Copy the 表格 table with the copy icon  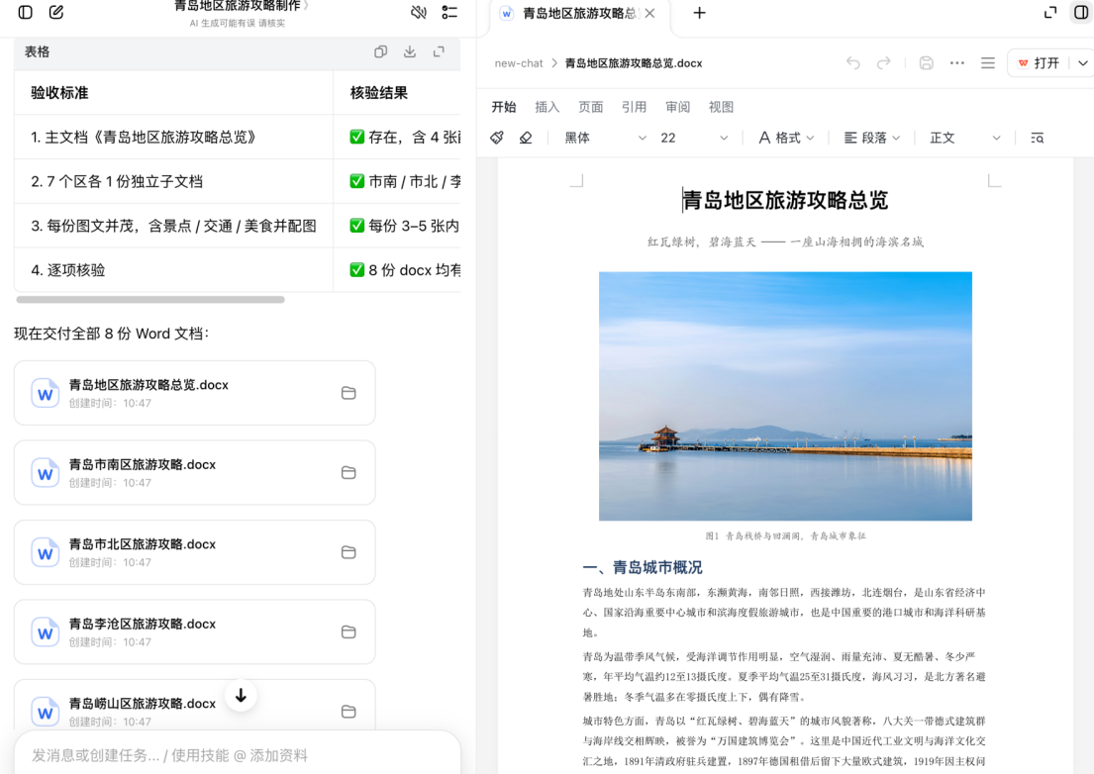tap(380, 51)
